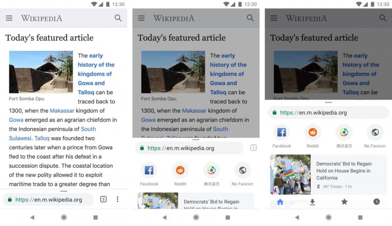Open tab switcher showing 3 in bottom toolbar
This screenshot has width=392, height=226.
103,199
